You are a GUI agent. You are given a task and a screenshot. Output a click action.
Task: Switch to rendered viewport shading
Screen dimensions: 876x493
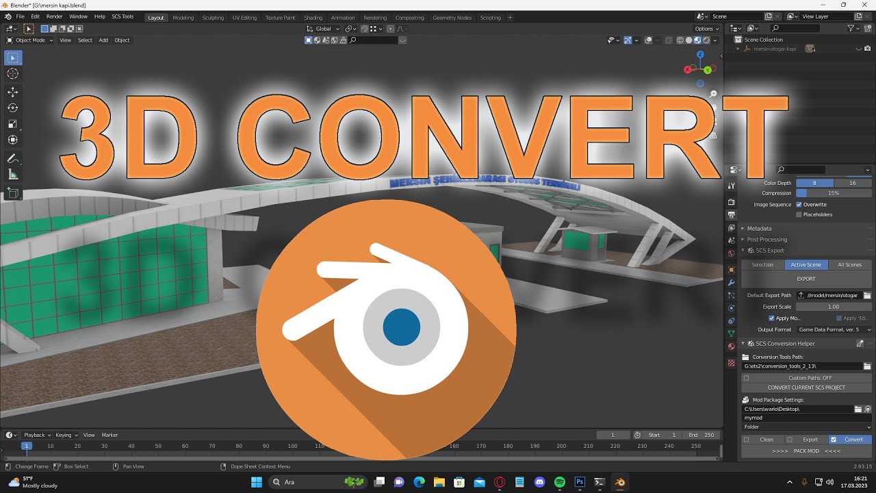(707, 40)
